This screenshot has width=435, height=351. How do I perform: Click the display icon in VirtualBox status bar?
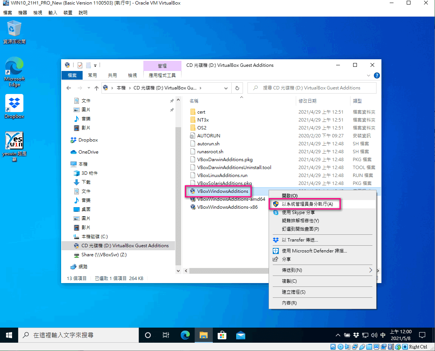pyautogui.click(x=376, y=347)
